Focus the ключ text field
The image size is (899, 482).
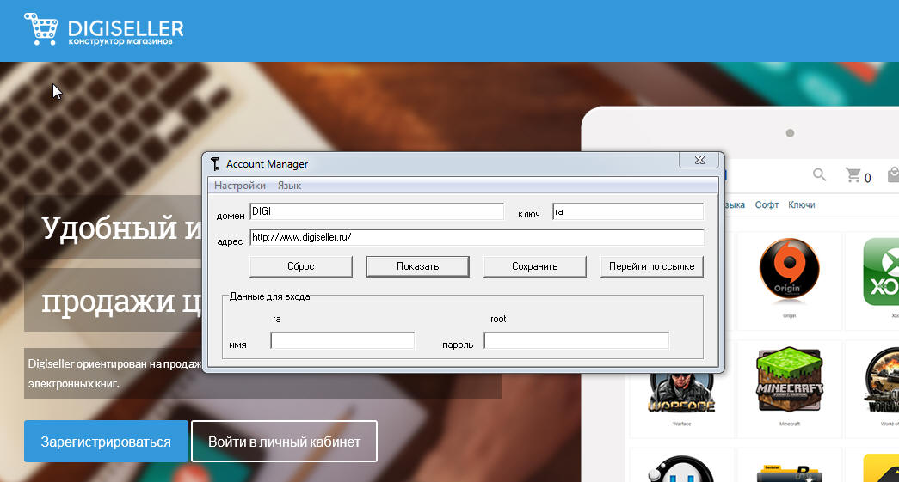(x=627, y=211)
